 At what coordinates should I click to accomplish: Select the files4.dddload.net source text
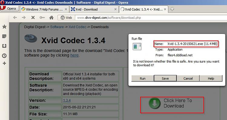(180, 55)
